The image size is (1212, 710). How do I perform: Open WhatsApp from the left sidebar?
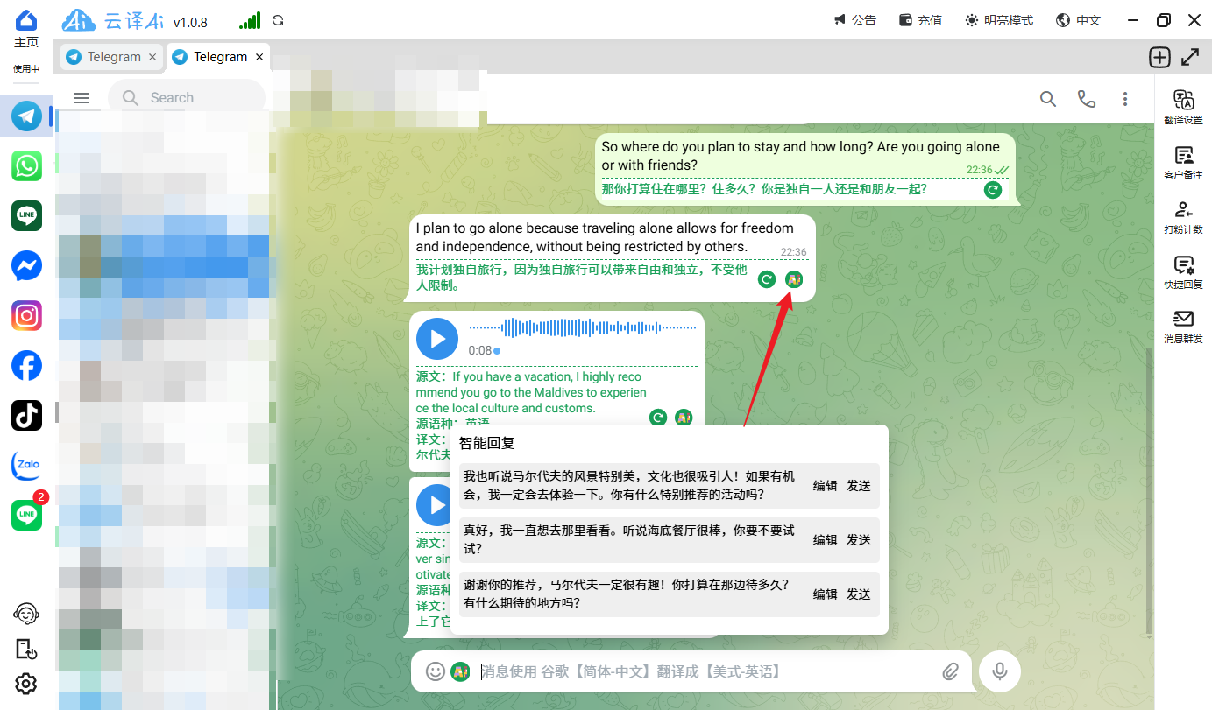pos(26,165)
